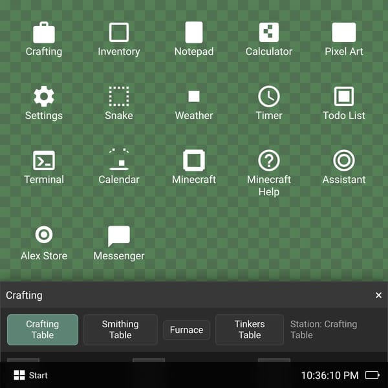Open the Todo List app
The height and width of the screenshot is (388, 388).
pyautogui.click(x=344, y=96)
